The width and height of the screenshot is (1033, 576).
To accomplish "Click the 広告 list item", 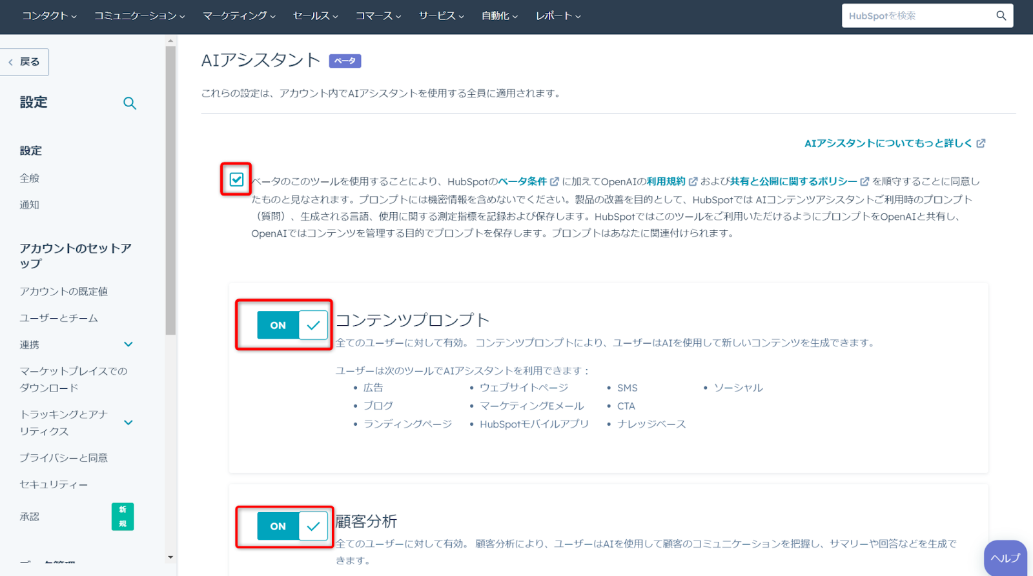I will (373, 388).
